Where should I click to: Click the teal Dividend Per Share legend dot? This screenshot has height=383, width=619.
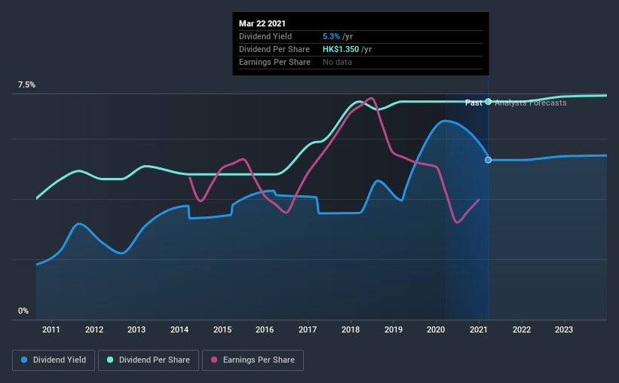click(110, 360)
